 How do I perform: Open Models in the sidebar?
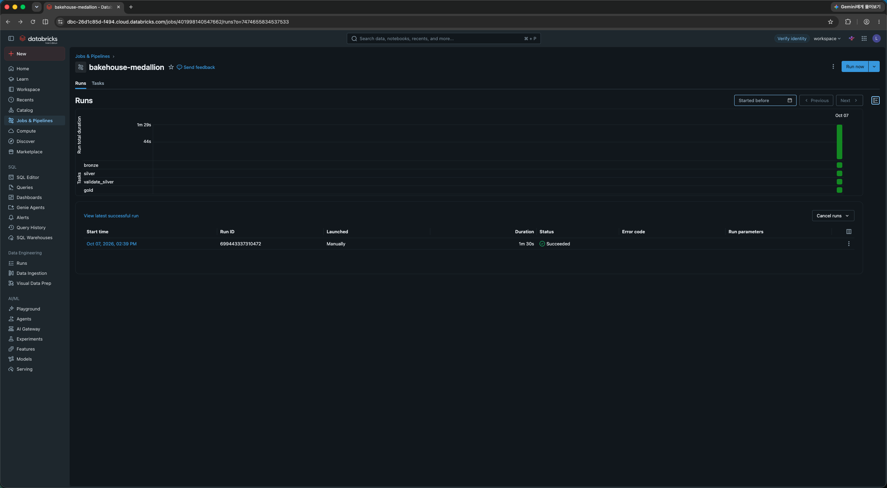point(34,359)
